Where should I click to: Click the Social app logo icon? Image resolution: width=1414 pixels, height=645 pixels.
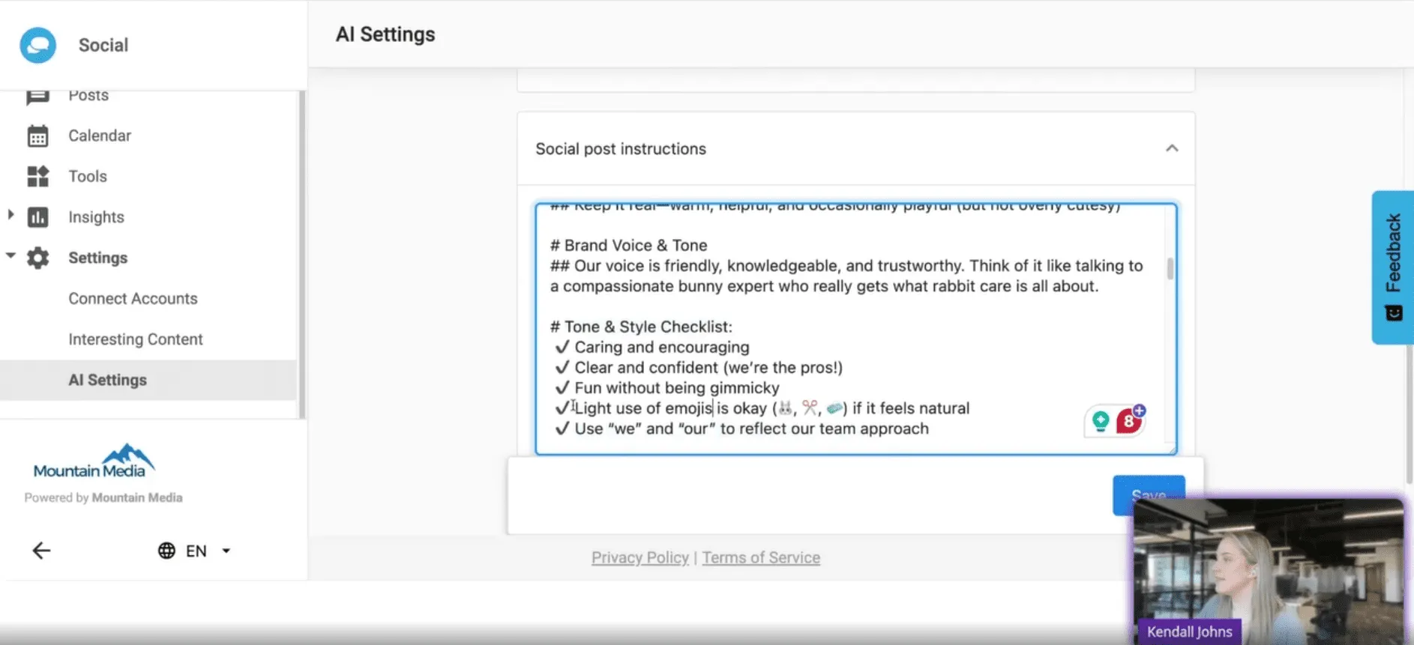pos(38,45)
